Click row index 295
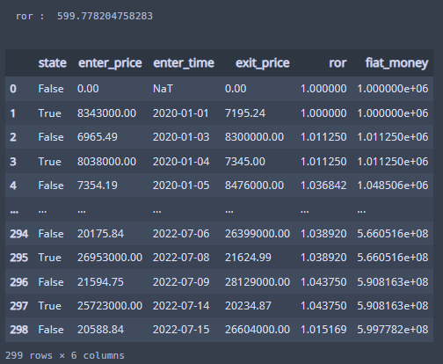443x364 pixels. (x=19, y=258)
